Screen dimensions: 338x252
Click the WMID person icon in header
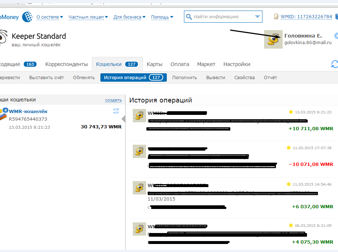pyautogui.click(x=276, y=17)
